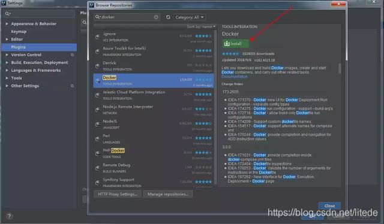Screen dimensions: 384x224
Task: Open the Documentation link
Action: click(235, 77)
